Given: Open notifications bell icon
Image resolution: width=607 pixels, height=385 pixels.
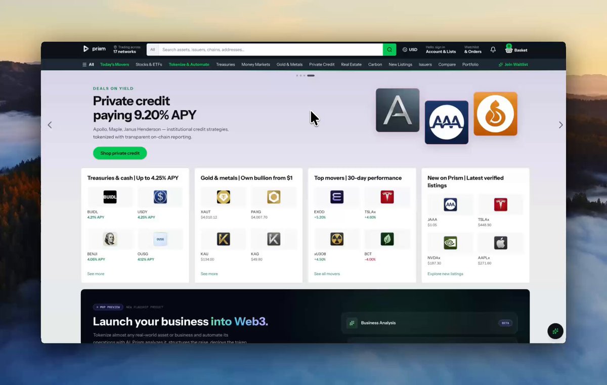Looking at the screenshot, I should coord(493,50).
